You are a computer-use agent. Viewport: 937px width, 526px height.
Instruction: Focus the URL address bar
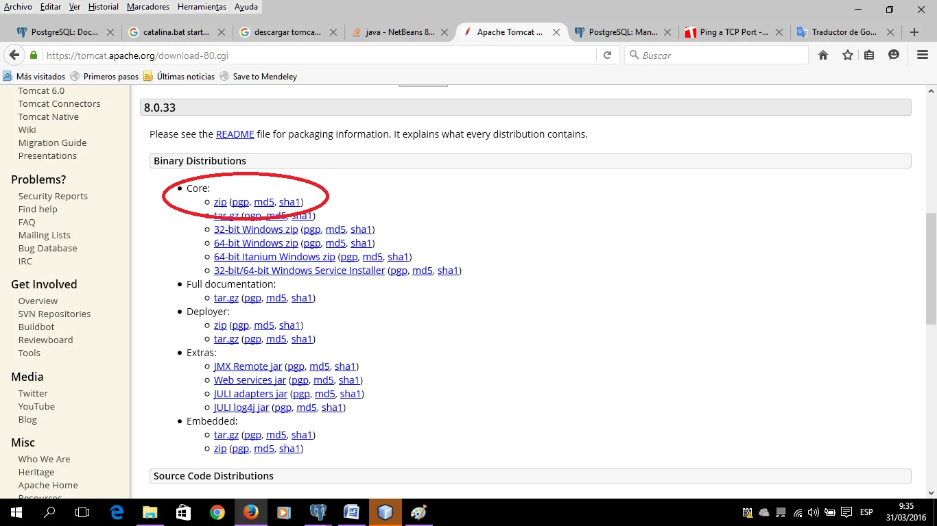[x=319, y=55]
